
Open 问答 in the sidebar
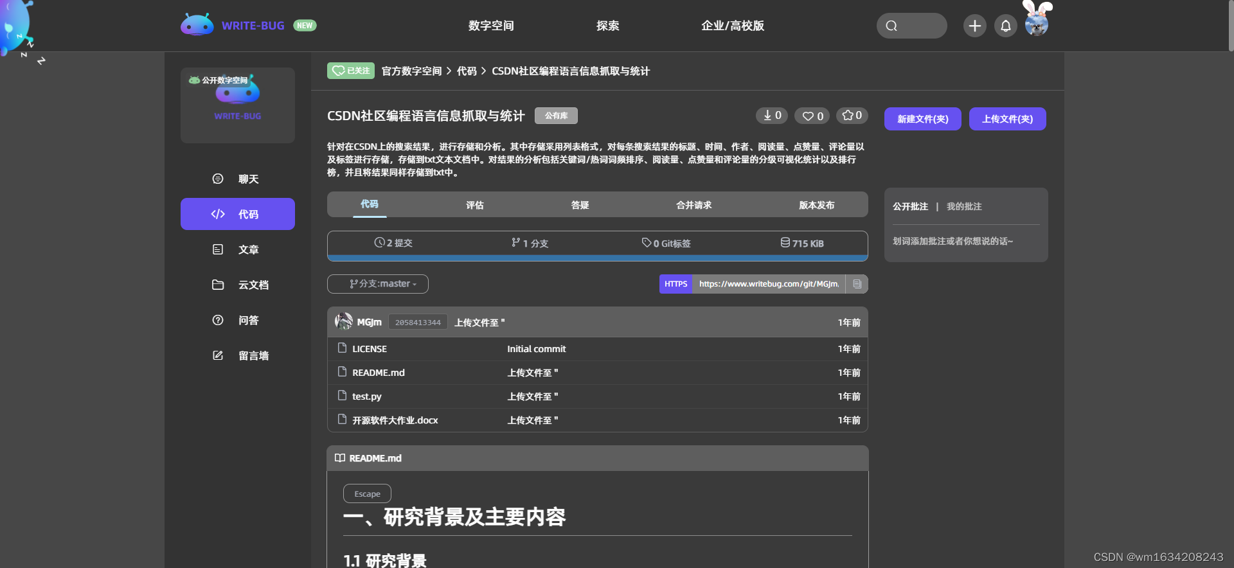[238, 320]
